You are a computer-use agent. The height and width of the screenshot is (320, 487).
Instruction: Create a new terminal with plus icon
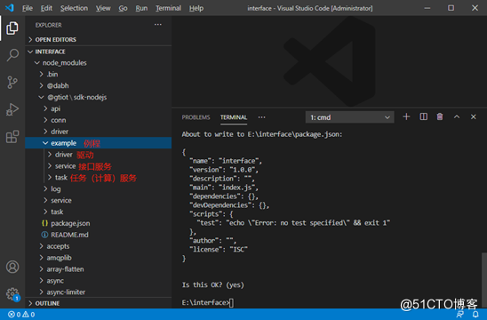click(406, 116)
